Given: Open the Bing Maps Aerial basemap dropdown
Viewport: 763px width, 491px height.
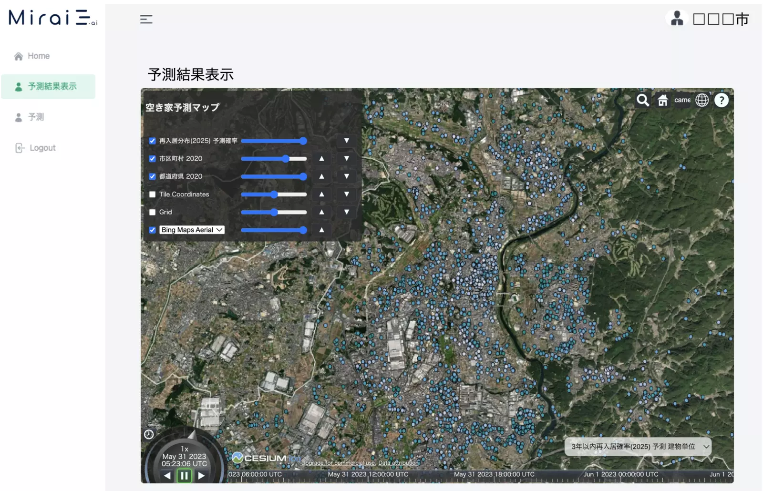Looking at the screenshot, I should coord(191,229).
